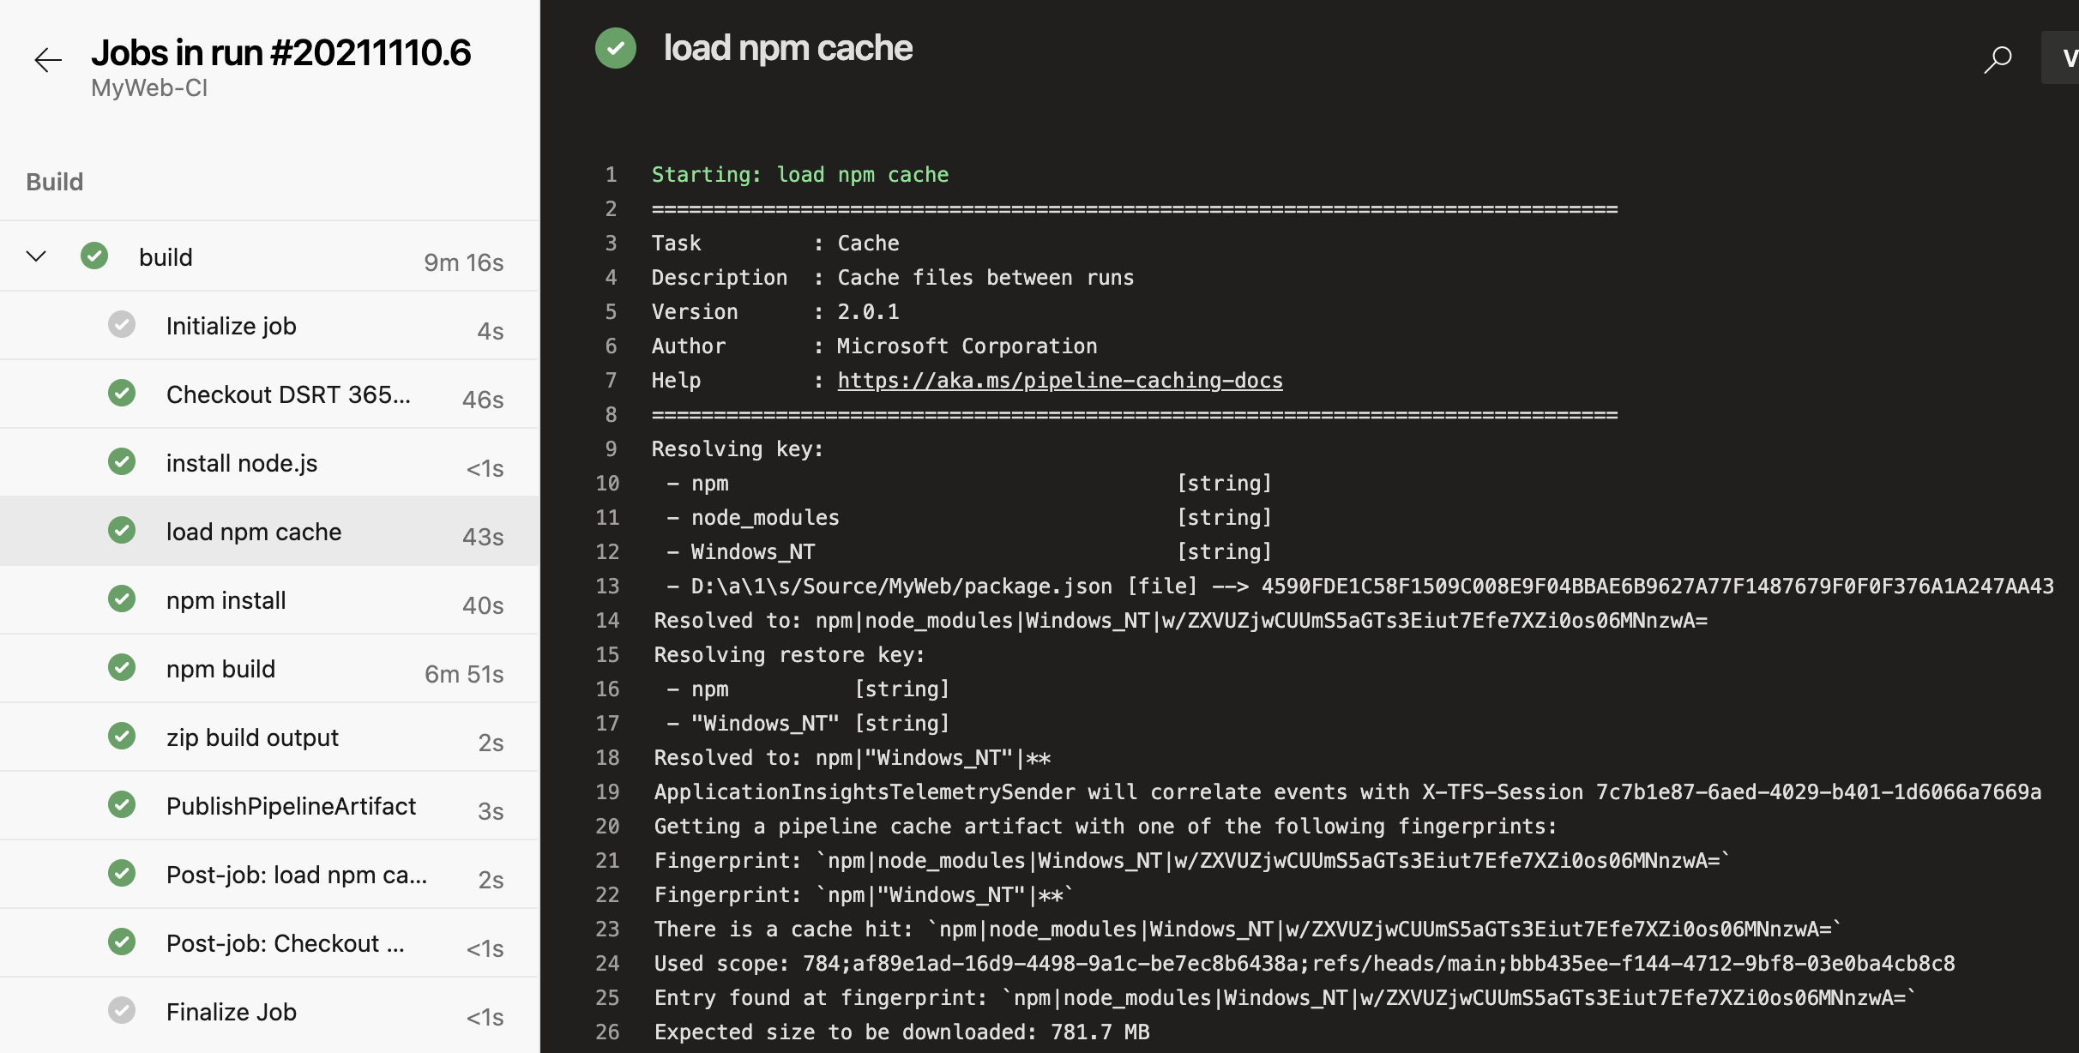Select the Post-job: Checkout step
The width and height of the screenshot is (2079, 1053).
[286, 942]
